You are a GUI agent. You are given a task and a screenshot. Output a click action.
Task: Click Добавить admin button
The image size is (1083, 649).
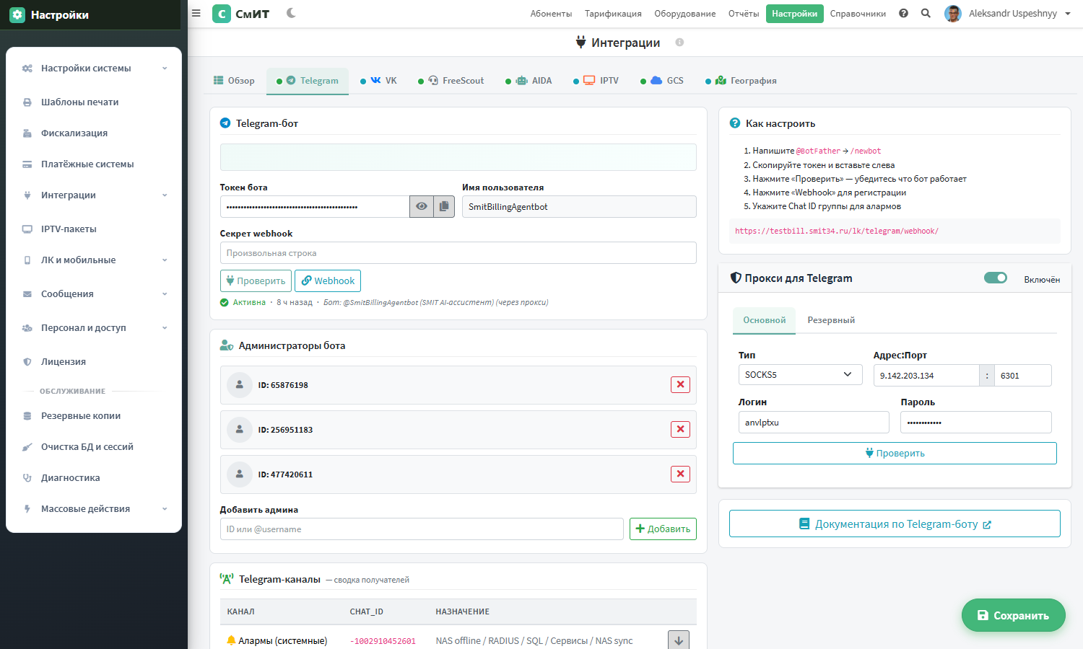(663, 529)
